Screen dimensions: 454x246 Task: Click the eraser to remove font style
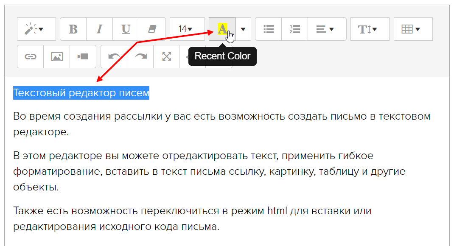click(x=152, y=29)
